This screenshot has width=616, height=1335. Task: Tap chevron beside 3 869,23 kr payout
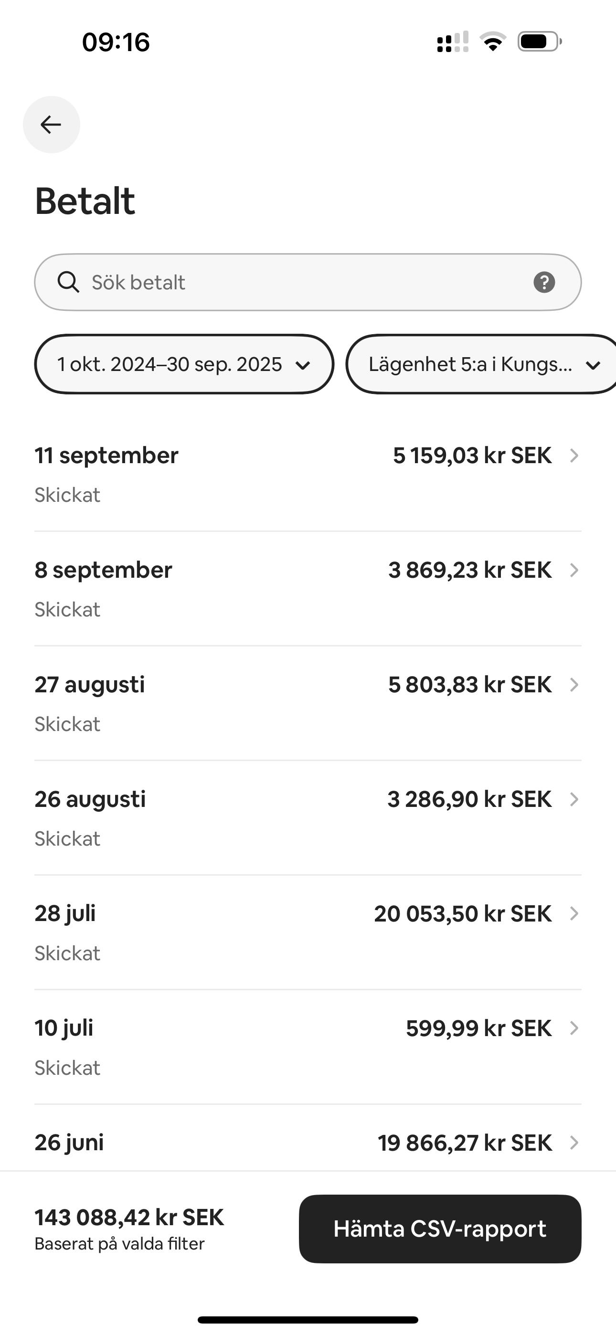point(574,571)
